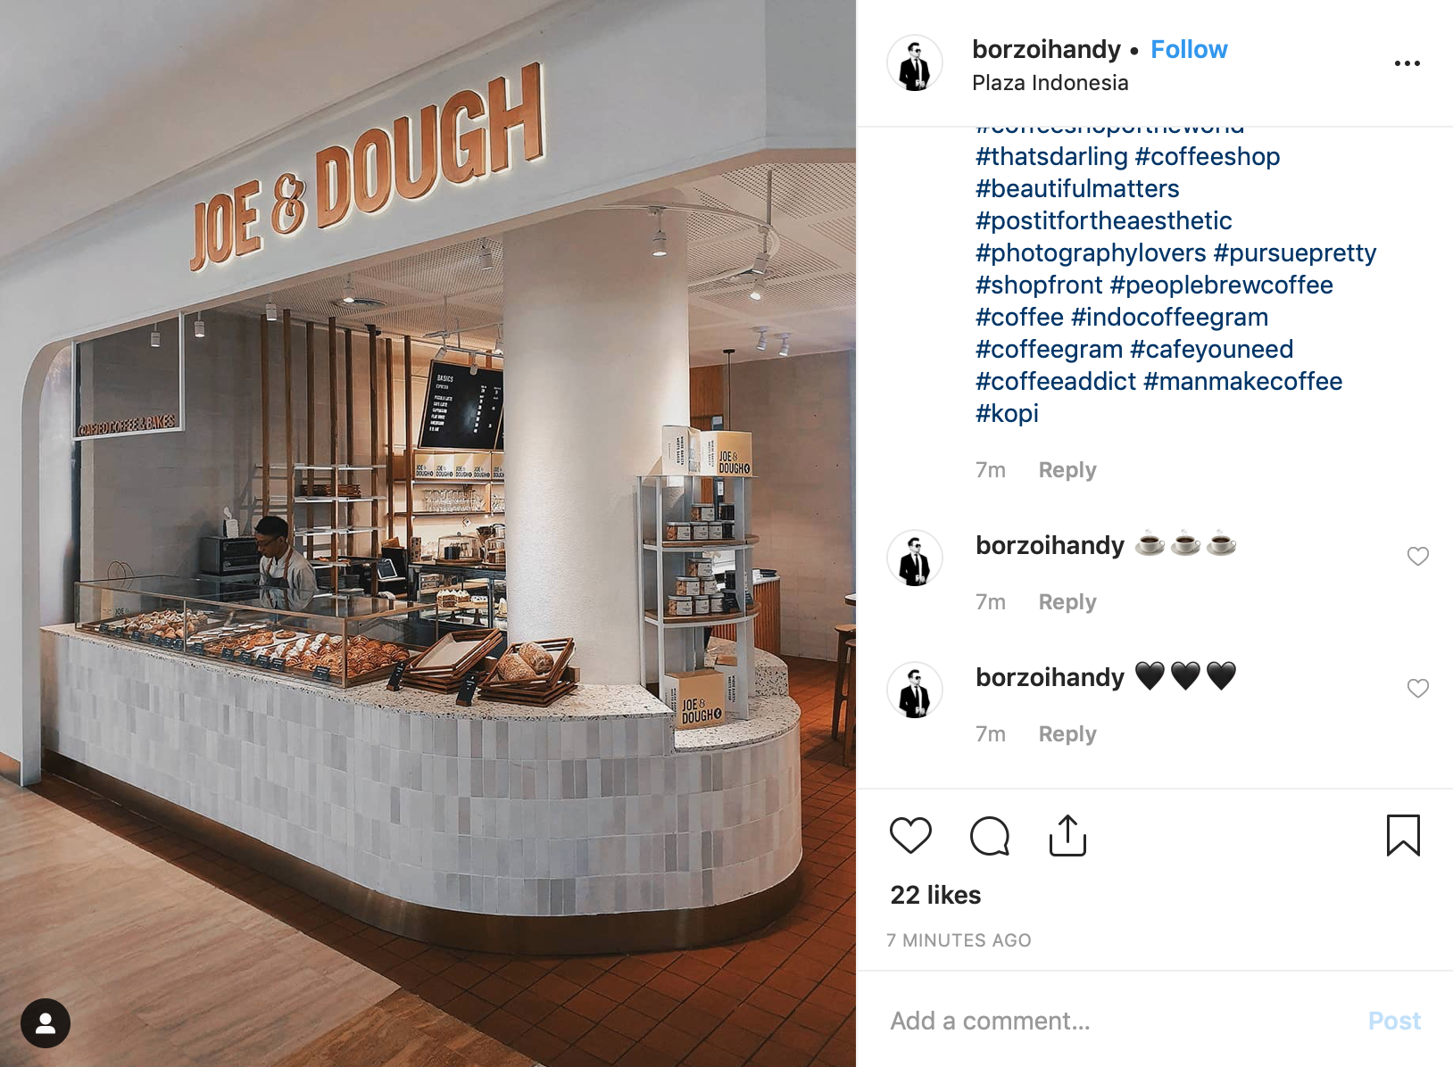Screen dimensions: 1453x1067
Task: Share the post using the upload arrow icon
Action: coord(1067,835)
